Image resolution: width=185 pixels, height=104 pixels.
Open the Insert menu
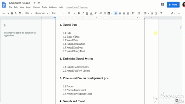(x=29, y=7)
